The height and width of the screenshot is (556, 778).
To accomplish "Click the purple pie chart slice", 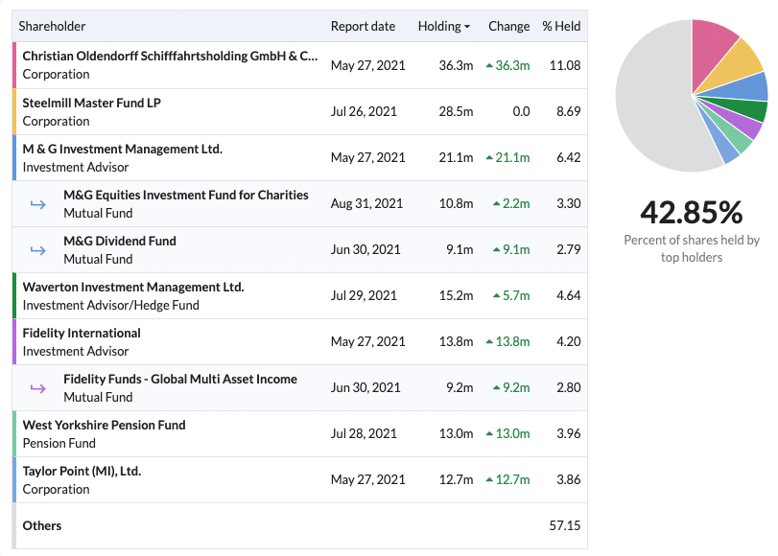I will [x=742, y=124].
